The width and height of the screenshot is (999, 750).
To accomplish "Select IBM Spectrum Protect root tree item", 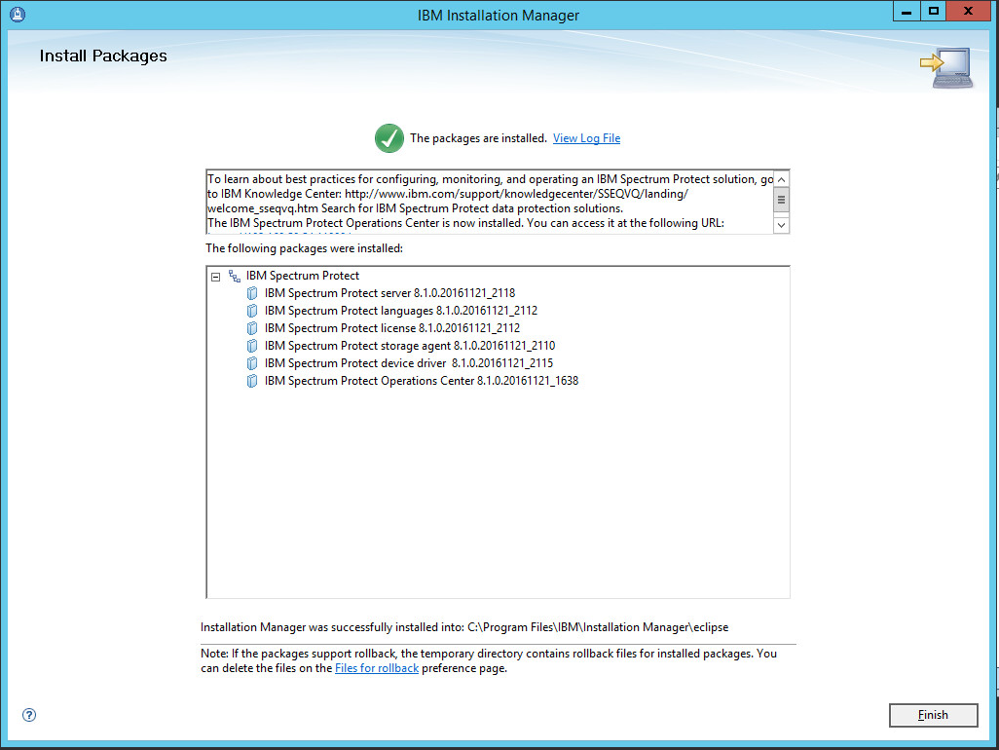I will pos(302,276).
